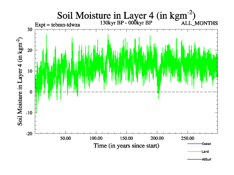234x175 pixels.
Task: Select the Ocean legend label
Action: (x=206, y=144)
